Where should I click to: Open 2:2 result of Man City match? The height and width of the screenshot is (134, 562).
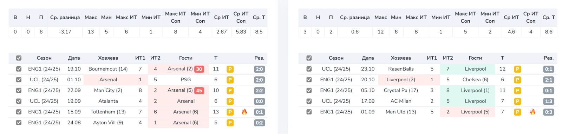point(259,91)
